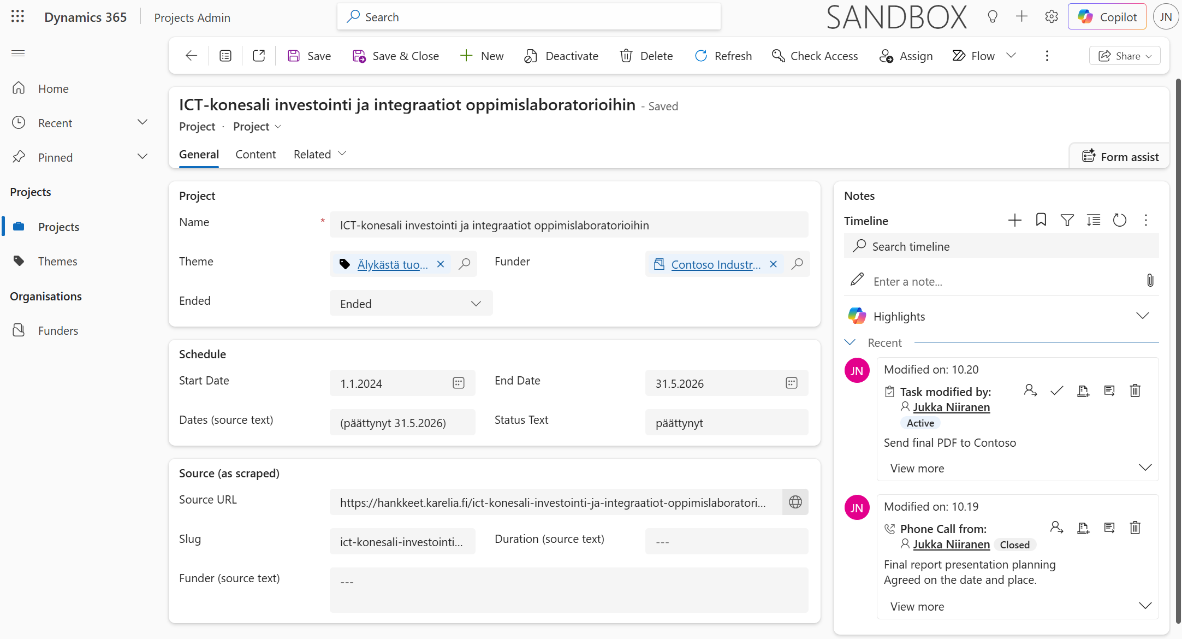Switch form using Project selector dropdown

pyautogui.click(x=257, y=126)
